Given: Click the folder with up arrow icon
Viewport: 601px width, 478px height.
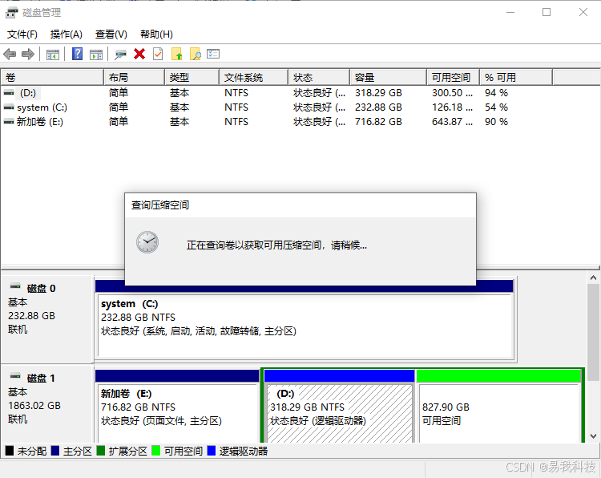Looking at the screenshot, I should tap(177, 54).
